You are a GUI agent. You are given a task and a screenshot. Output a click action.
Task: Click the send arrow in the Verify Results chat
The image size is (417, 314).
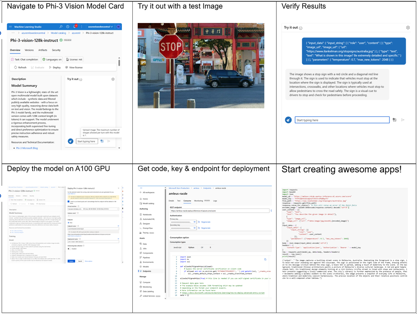point(403,120)
